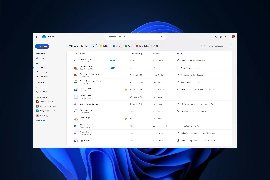Open the Form Design file name
The height and width of the screenshot is (180, 270).
[85, 118]
